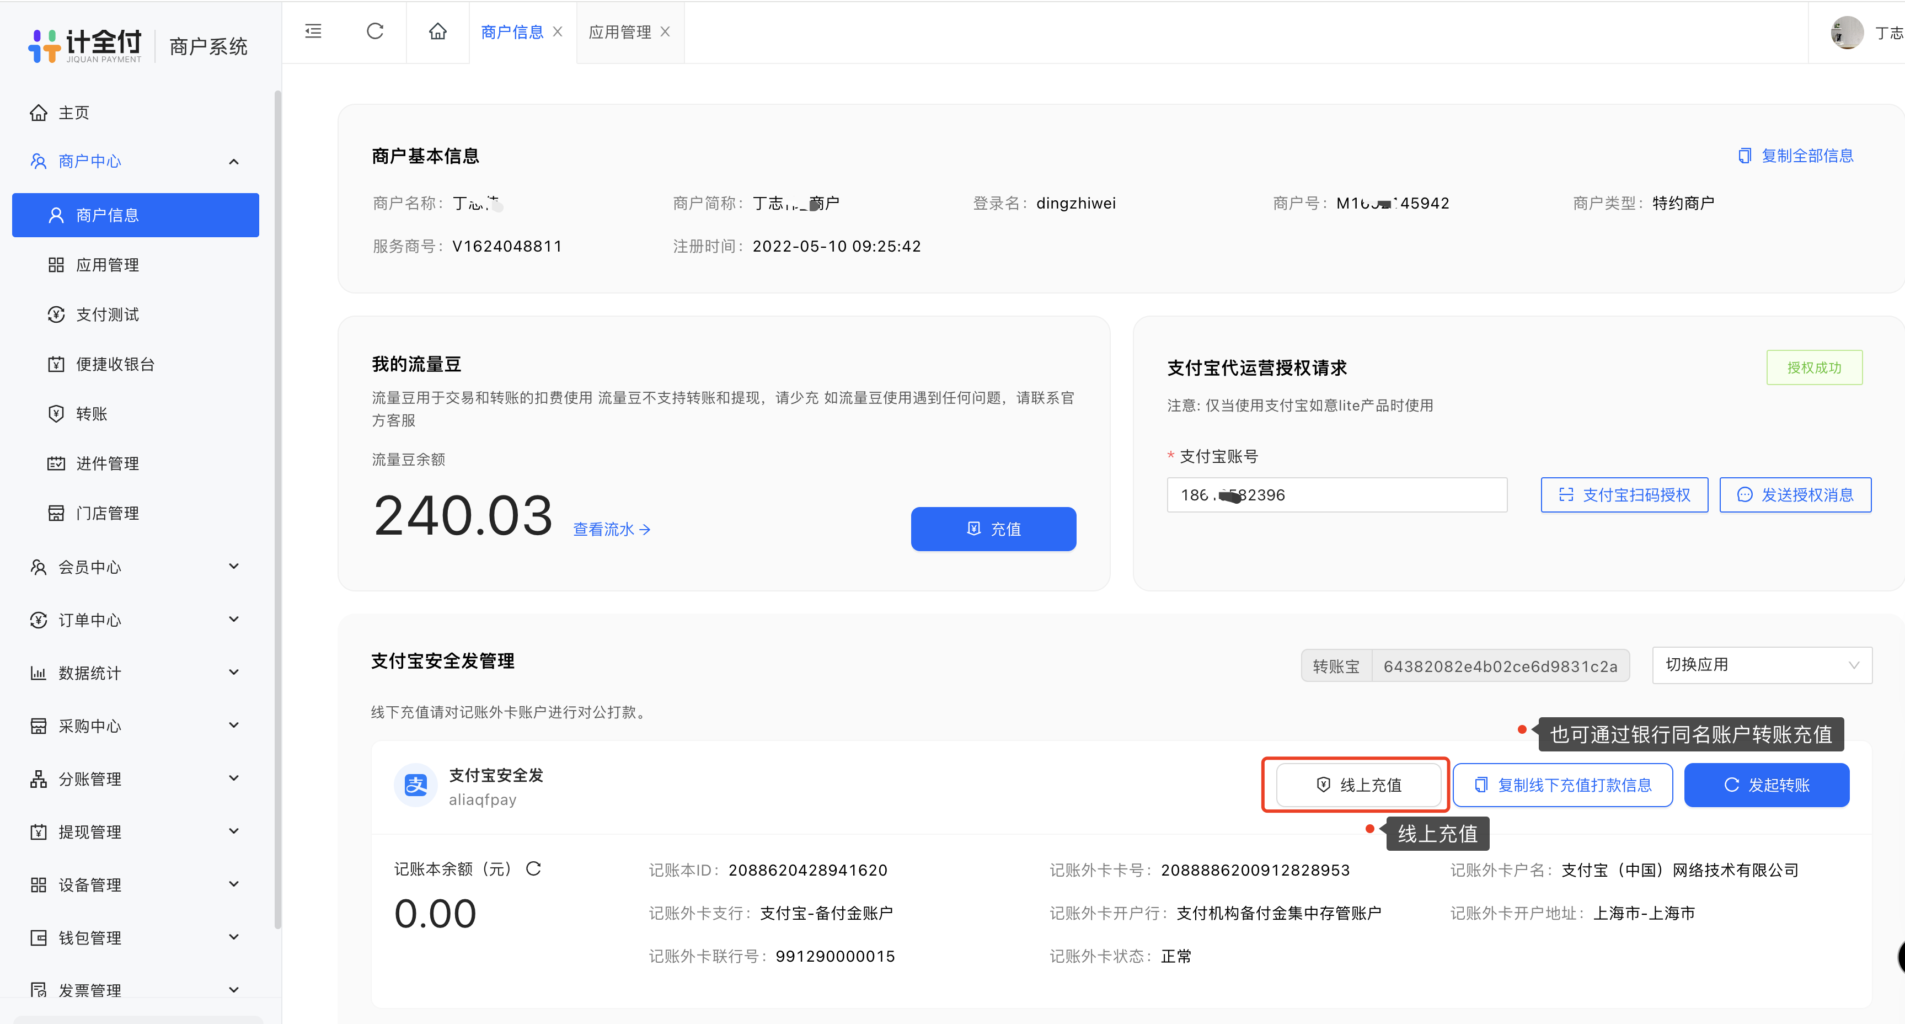The height and width of the screenshot is (1024, 1905).
Task: Refresh the 记账本余额 with the reload icon
Action: (533, 868)
